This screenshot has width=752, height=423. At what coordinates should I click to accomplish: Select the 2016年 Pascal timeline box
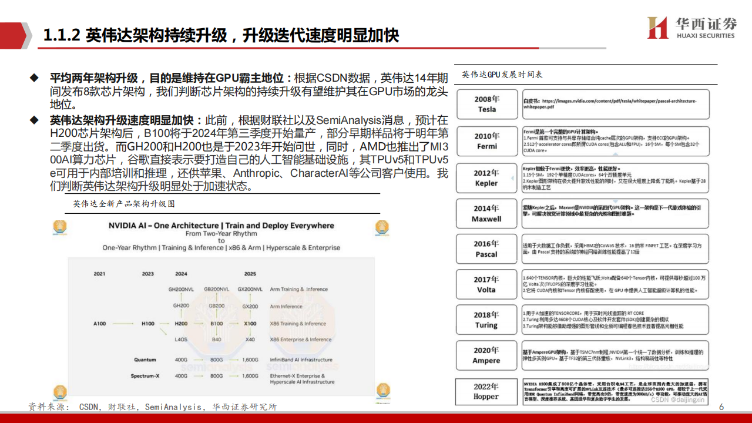click(486, 249)
